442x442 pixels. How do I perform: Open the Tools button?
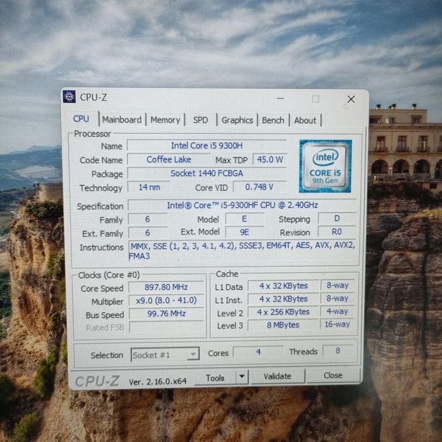(215, 378)
